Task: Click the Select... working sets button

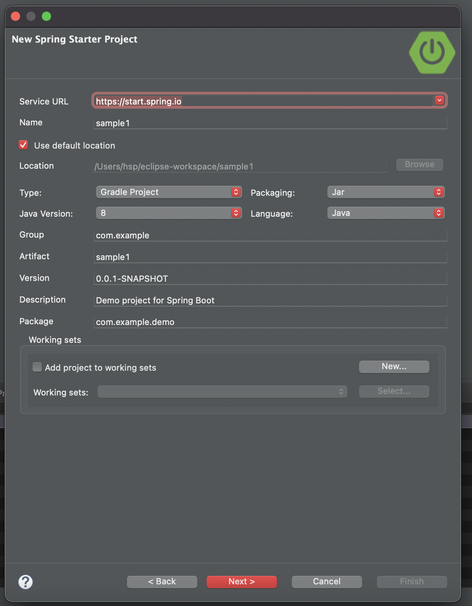Action: click(x=394, y=391)
